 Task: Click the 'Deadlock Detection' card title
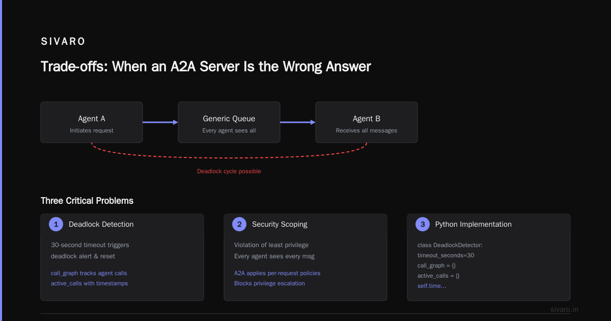coord(101,224)
